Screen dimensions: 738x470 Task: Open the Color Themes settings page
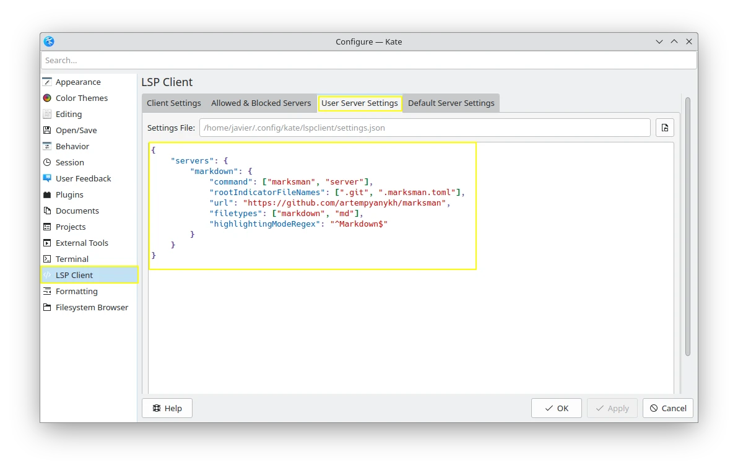click(x=81, y=98)
